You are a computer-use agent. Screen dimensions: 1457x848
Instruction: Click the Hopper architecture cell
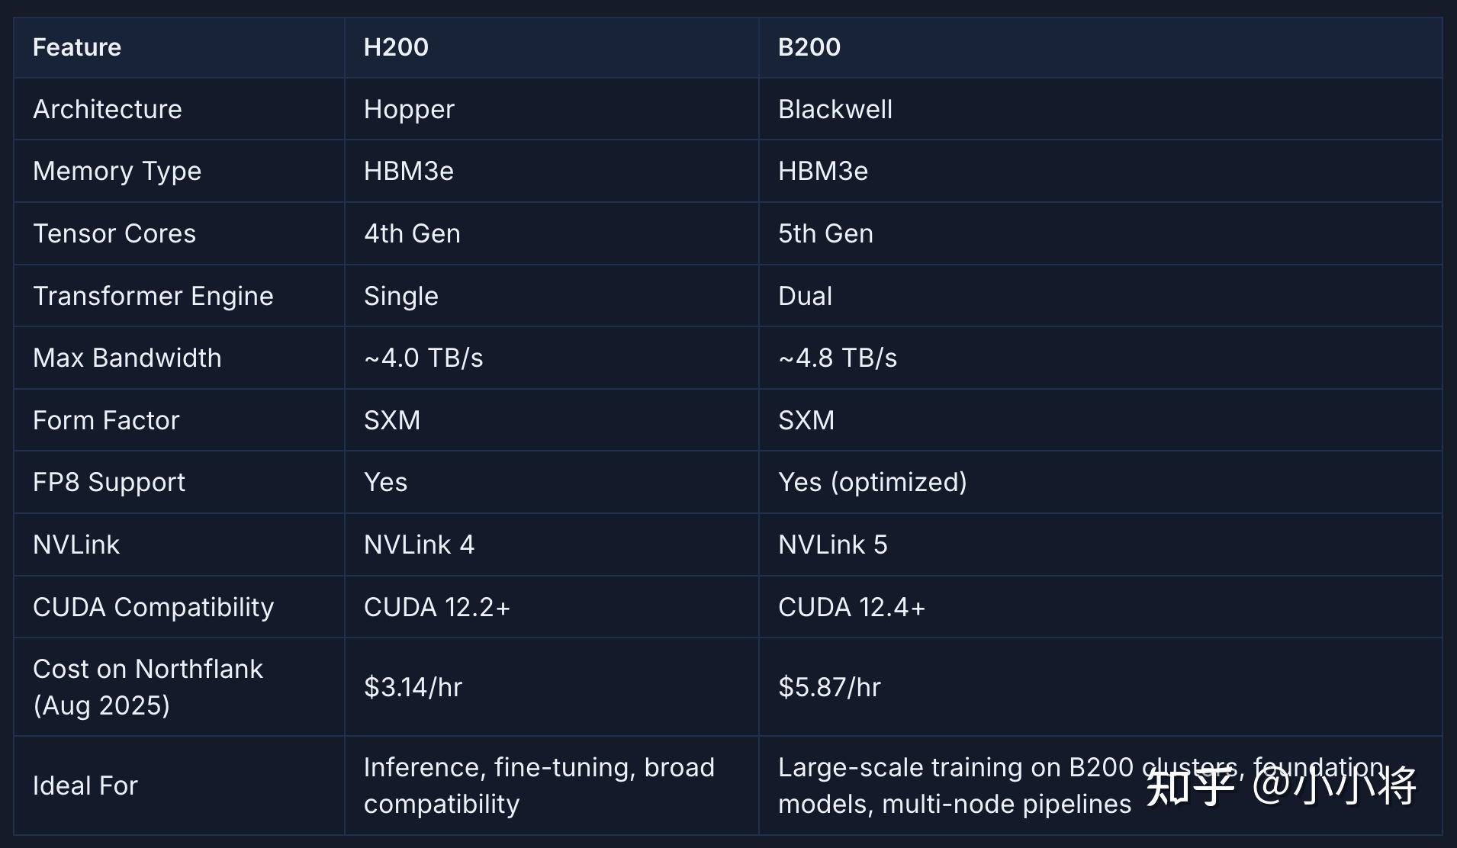coord(409,109)
